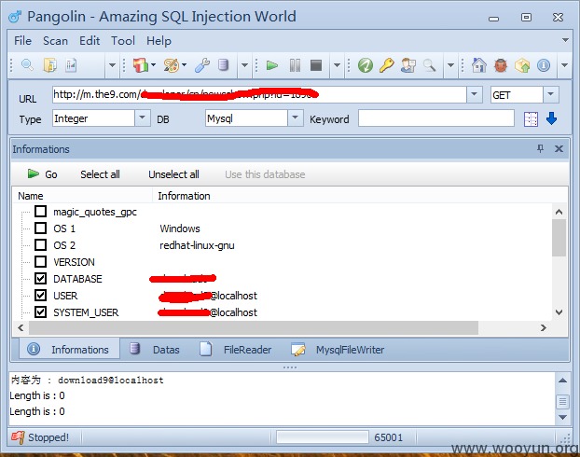This screenshot has height=457, width=580.
Task: Click the box update icon
Action: point(522,65)
